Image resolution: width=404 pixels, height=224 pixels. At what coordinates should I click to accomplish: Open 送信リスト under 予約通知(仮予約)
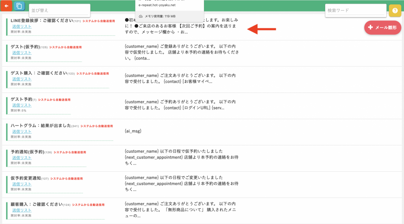[x=22, y=157]
